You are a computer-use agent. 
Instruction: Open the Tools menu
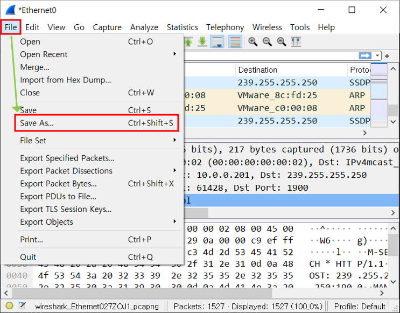[x=300, y=27]
